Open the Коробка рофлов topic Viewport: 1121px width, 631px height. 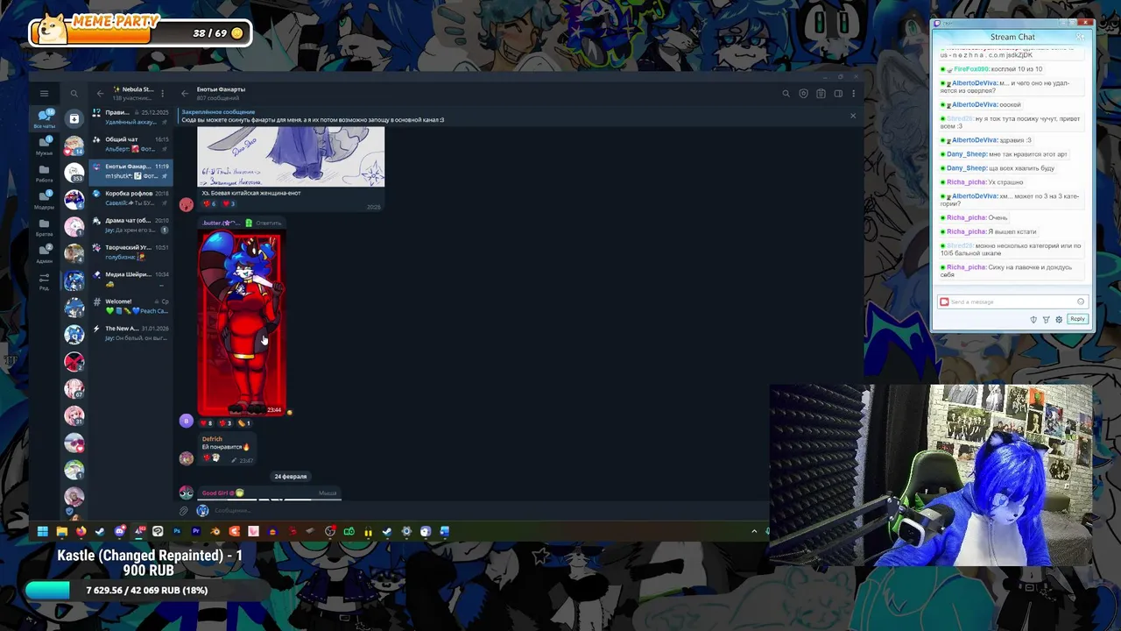[131, 198]
